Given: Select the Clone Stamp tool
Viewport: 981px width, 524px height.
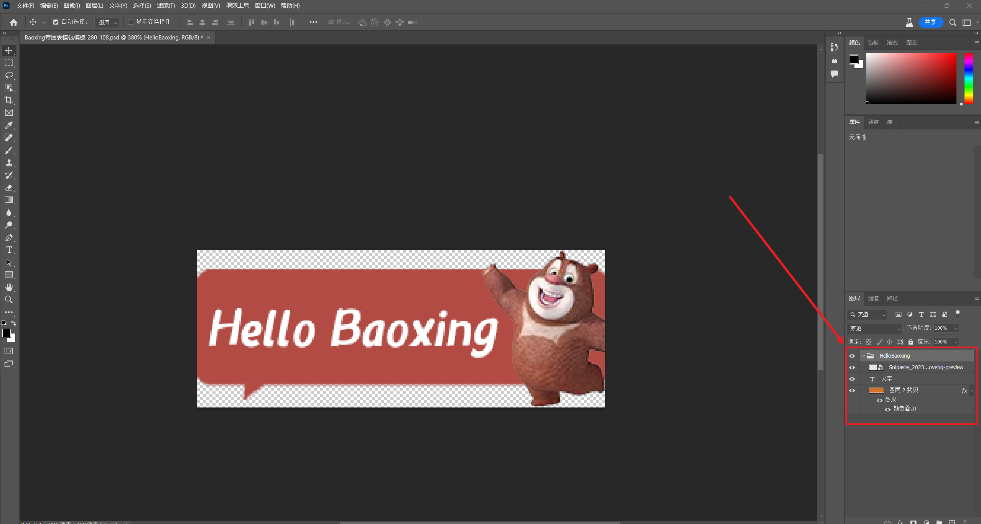Looking at the screenshot, I should (x=9, y=163).
